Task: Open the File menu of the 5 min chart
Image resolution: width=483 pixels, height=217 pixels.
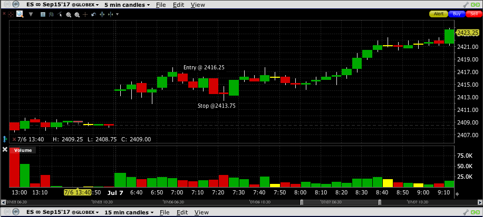Action: [161, 5]
